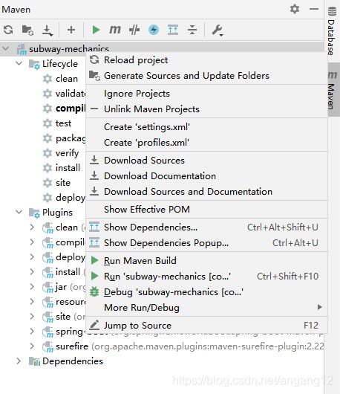Choose Debug 'subway-mechanics [co...' menu item
340x394 pixels.
pos(206,292)
